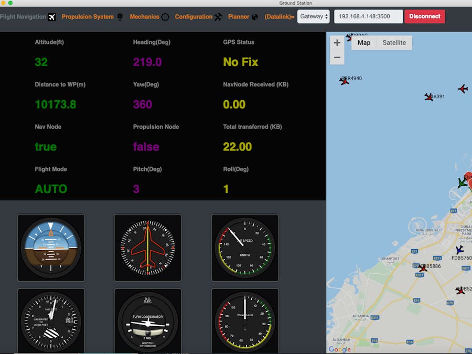Zoom out the map with minus button
This screenshot has height=354, width=472.
tap(337, 57)
